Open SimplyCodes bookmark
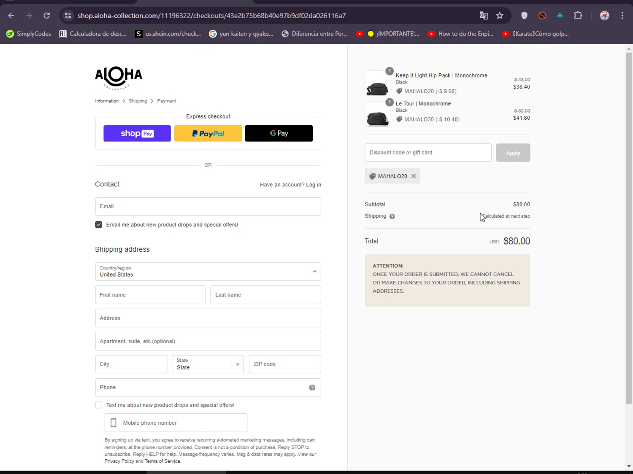This screenshot has height=474, width=633. (x=29, y=34)
